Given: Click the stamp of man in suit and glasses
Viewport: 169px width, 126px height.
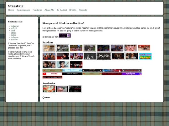Looking at the screenshot, I should (131, 56).
